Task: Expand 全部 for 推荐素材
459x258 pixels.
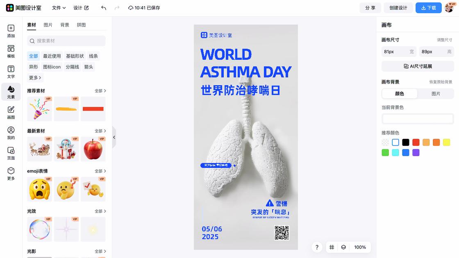Action: click(100, 91)
